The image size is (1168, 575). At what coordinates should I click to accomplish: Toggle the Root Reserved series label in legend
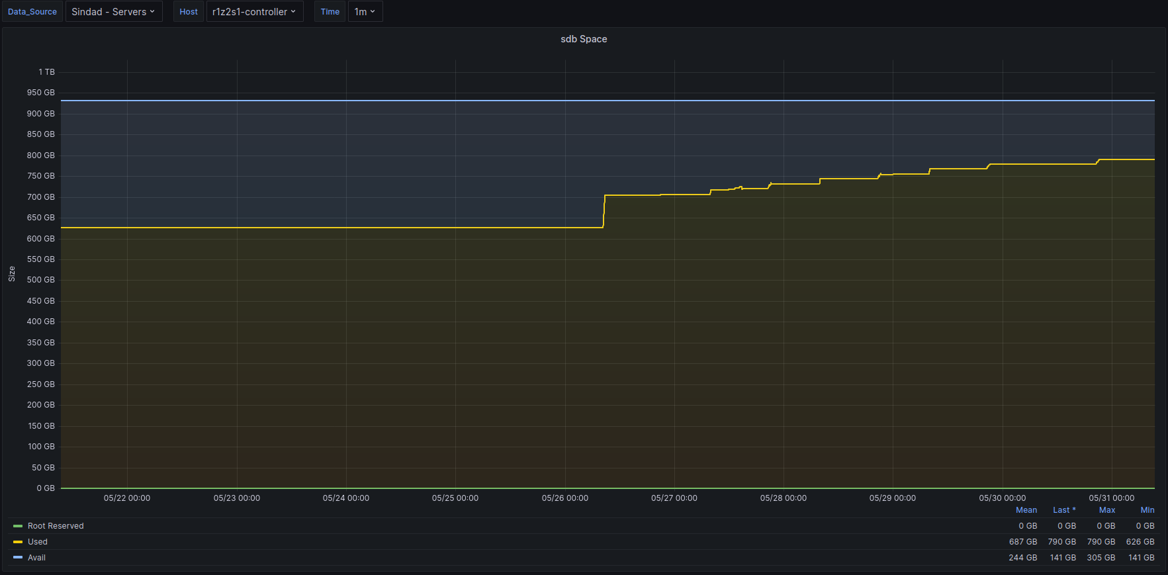tap(56, 526)
